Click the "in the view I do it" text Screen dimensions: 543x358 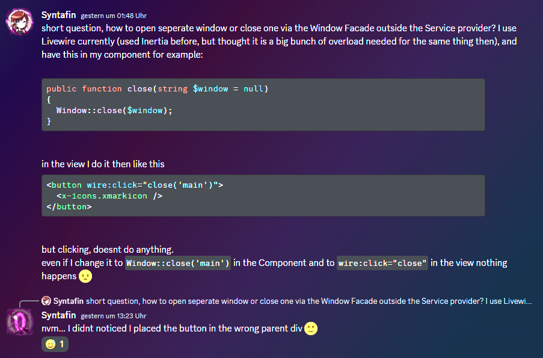coord(103,164)
